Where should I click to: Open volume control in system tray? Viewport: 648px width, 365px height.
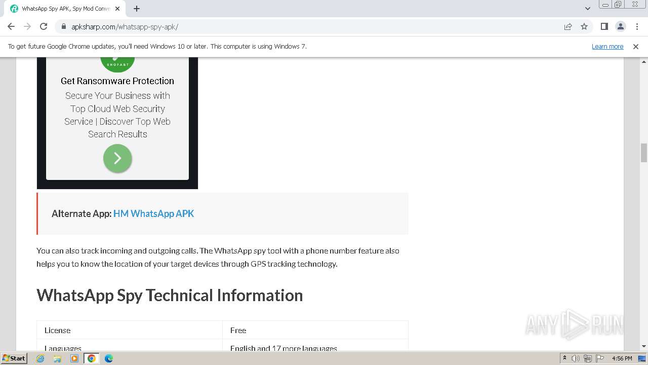pyautogui.click(x=576, y=358)
